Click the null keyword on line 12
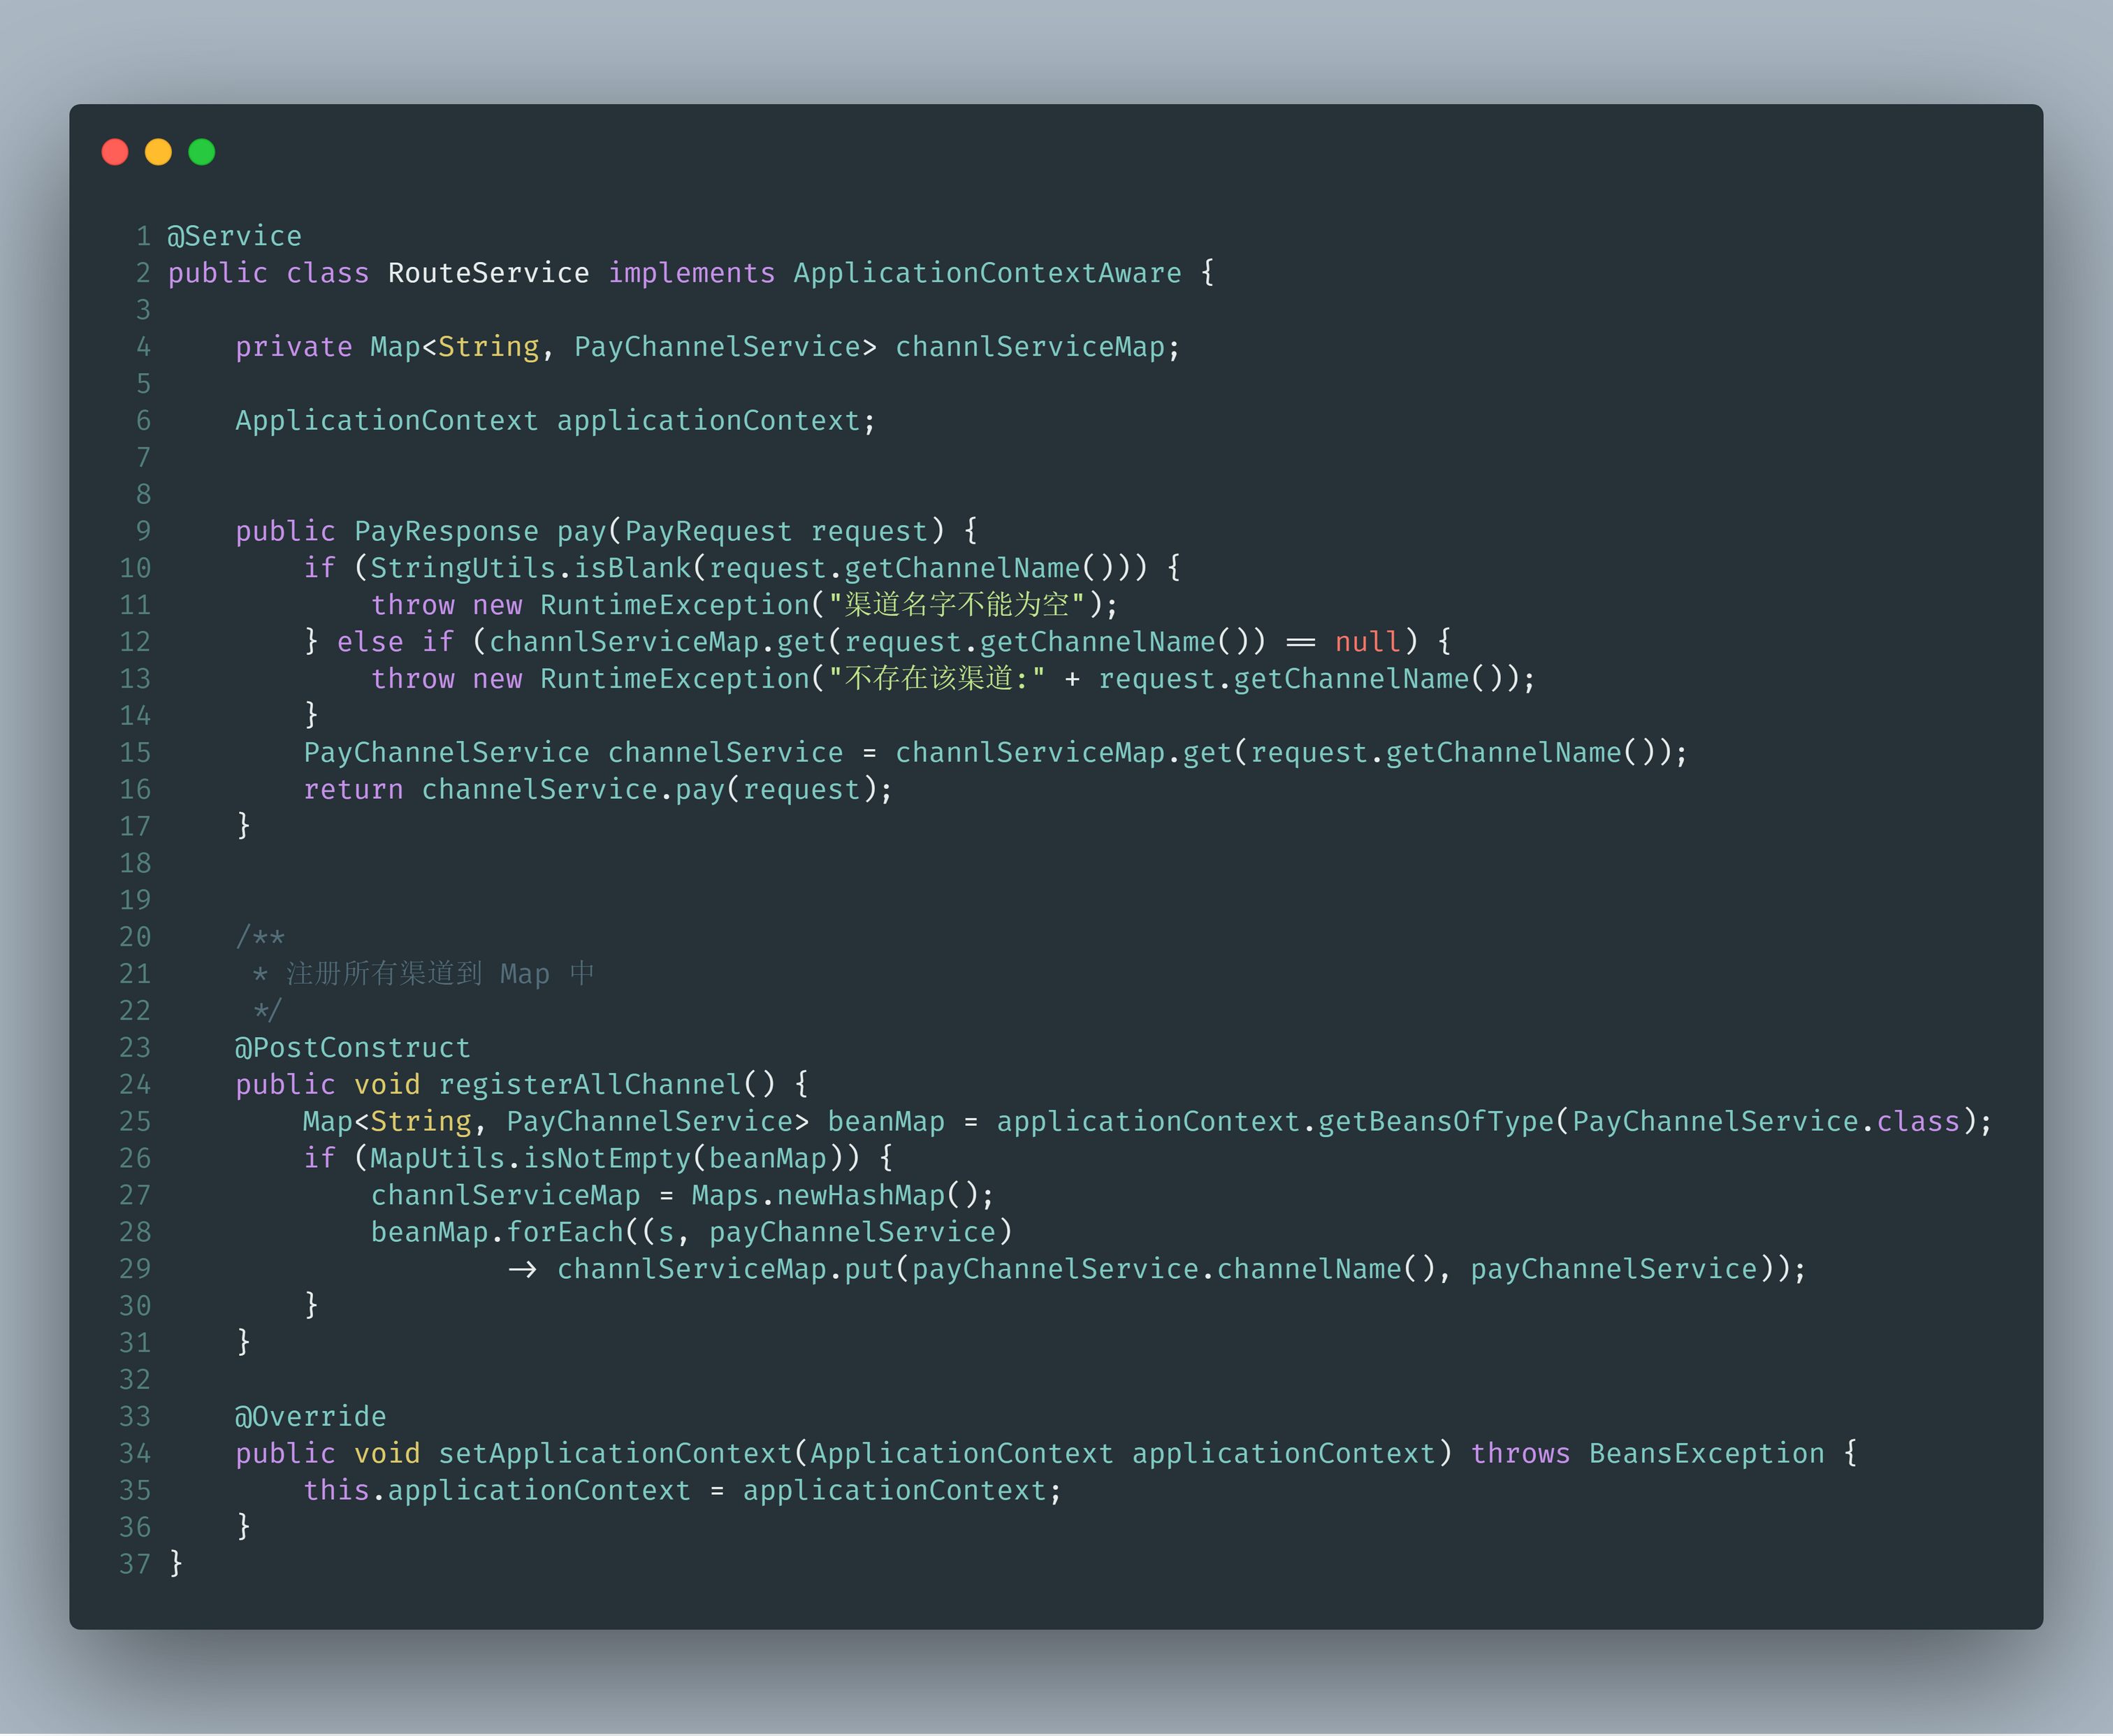This screenshot has width=2113, height=1736. (1367, 642)
